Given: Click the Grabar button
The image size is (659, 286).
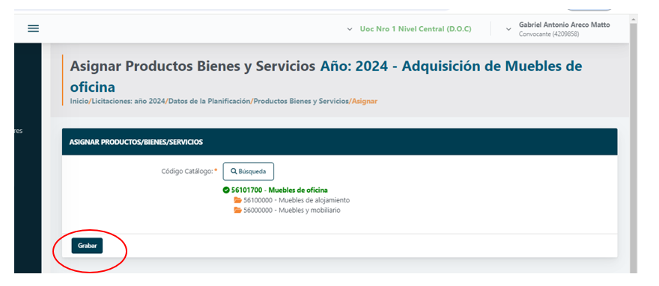Looking at the screenshot, I should (x=87, y=246).
